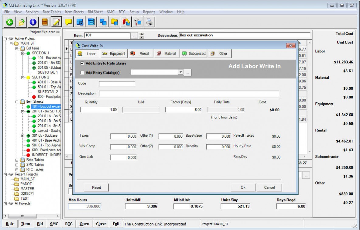
Task: Click the yellow comment note toolbar icon
Action: pos(68,22)
